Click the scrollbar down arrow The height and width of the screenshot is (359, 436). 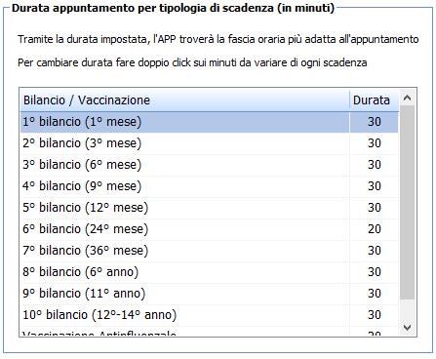point(407,328)
